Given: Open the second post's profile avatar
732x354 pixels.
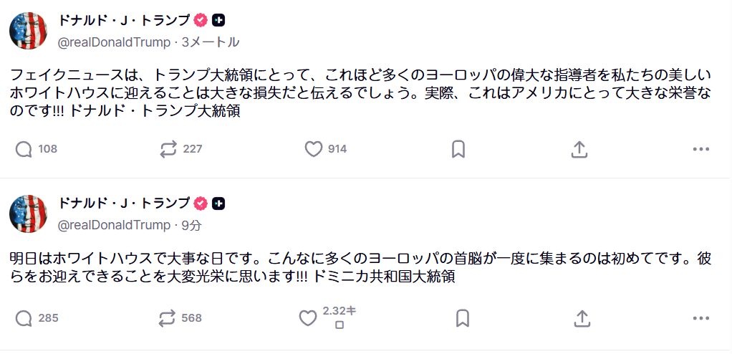Looking at the screenshot, I should pyautogui.click(x=28, y=214).
